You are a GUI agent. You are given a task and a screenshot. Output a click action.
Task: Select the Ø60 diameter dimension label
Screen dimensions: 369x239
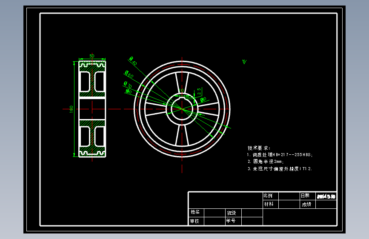click(129, 74)
